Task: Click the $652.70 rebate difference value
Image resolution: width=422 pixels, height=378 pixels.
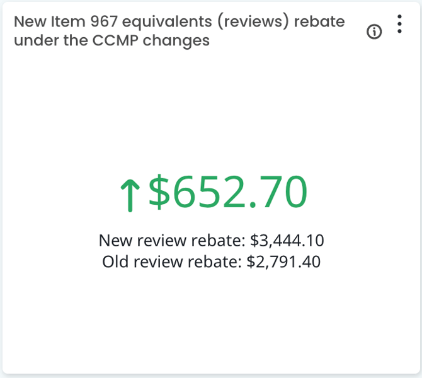Action: 227,192
